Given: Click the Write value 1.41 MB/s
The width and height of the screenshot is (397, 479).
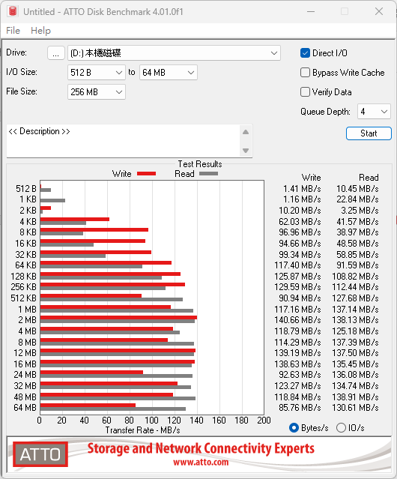Looking at the screenshot, I should [x=302, y=189].
